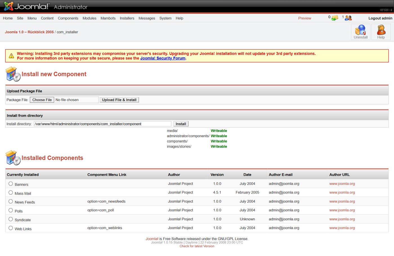Viewport: 394px width, 256px height.
Task: Open the Installers menu
Action: (127, 18)
